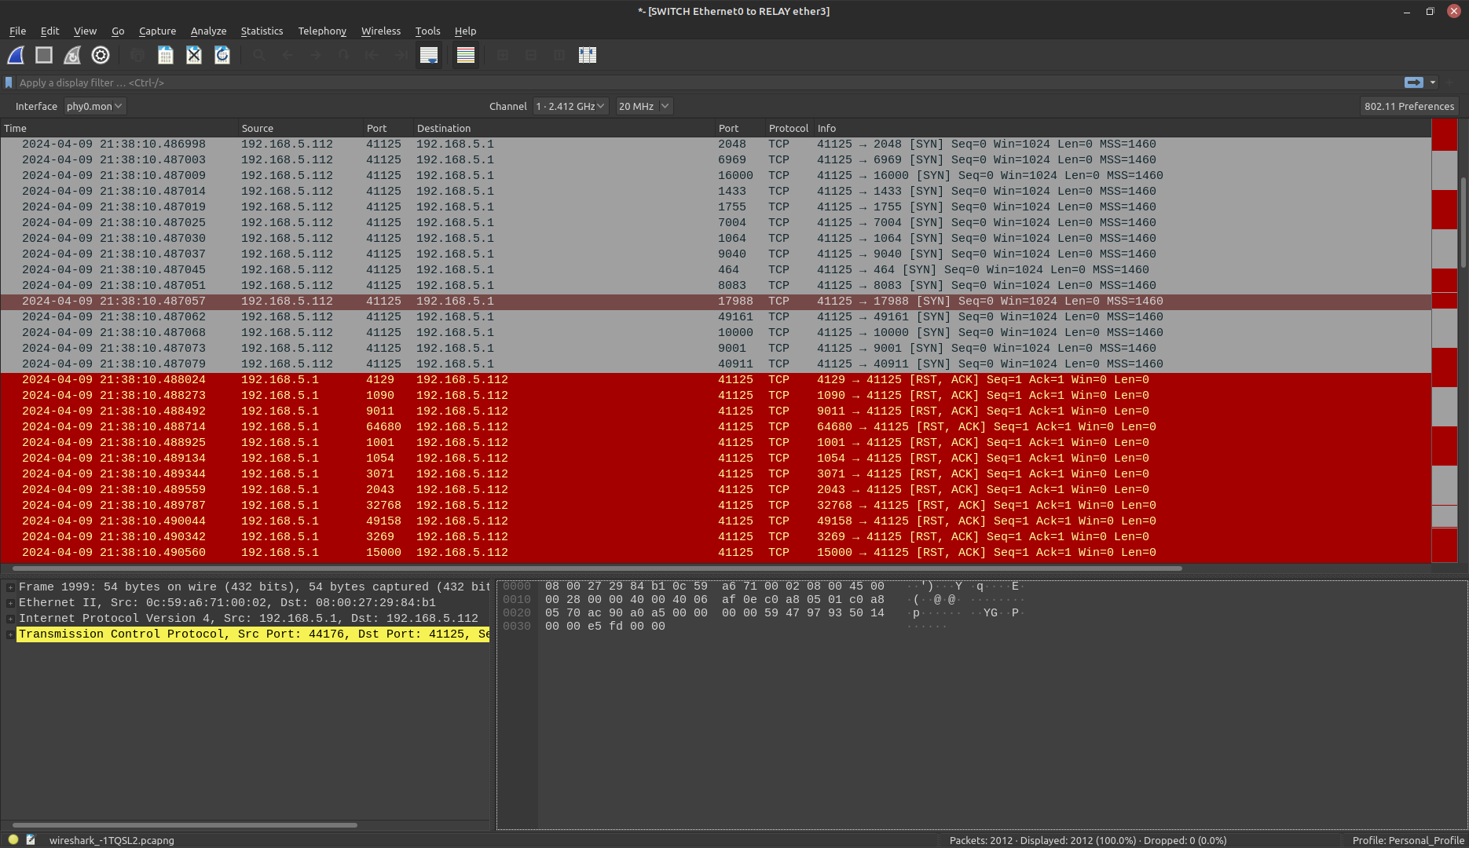
Task: Open Channel 1 · 2.412 GHz dropdown
Action: tap(570, 106)
